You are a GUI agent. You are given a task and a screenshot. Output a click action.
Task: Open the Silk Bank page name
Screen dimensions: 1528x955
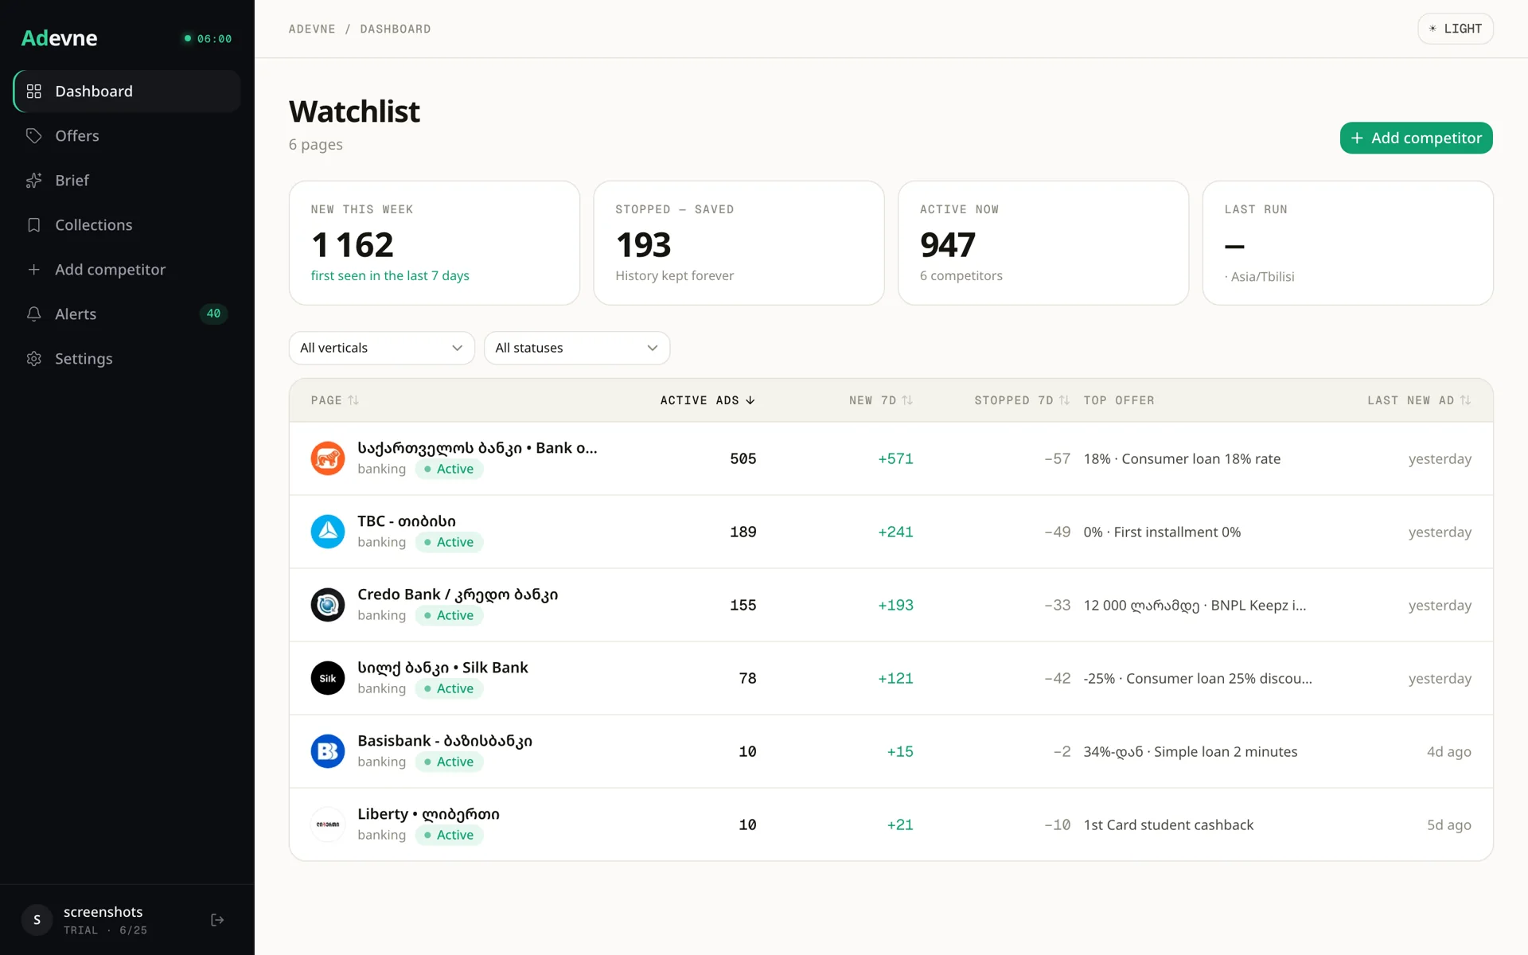(x=442, y=668)
